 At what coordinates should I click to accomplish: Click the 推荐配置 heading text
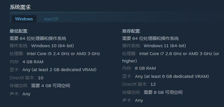(131, 31)
